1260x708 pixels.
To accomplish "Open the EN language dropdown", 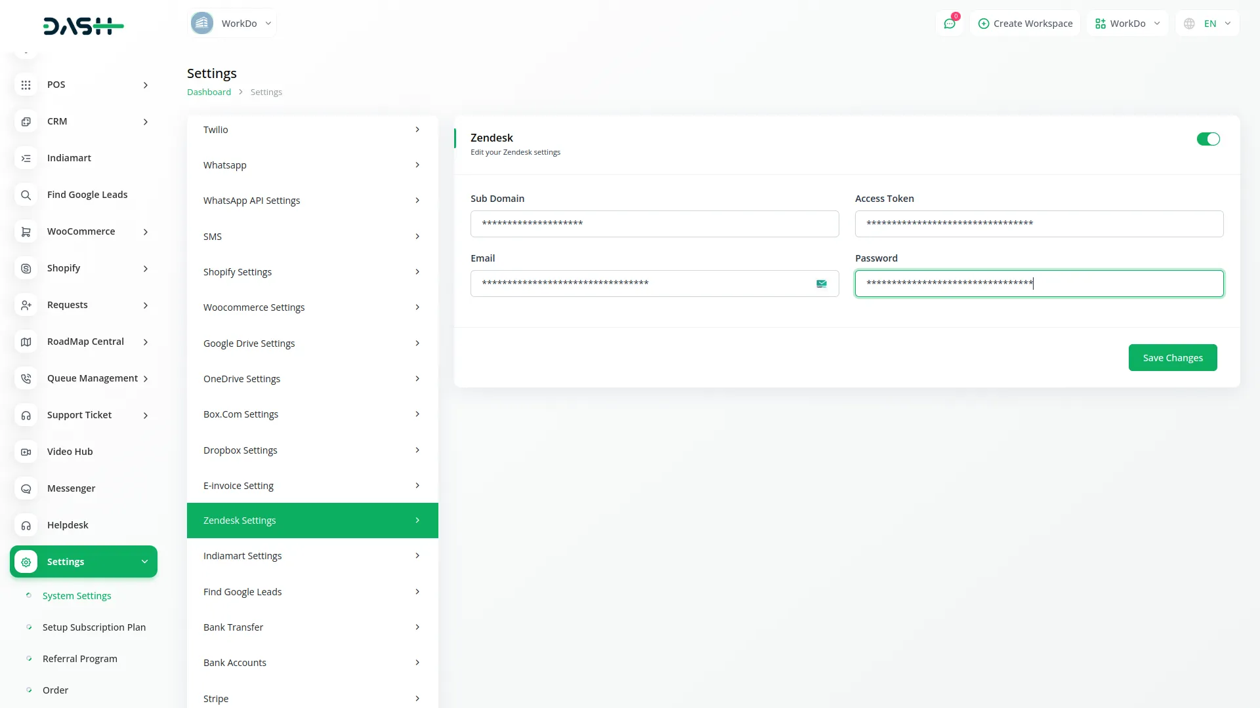I will (x=1207, y=23).
